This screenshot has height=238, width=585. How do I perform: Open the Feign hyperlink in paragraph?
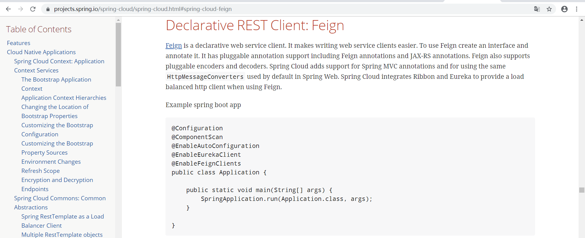coord(174,46)
